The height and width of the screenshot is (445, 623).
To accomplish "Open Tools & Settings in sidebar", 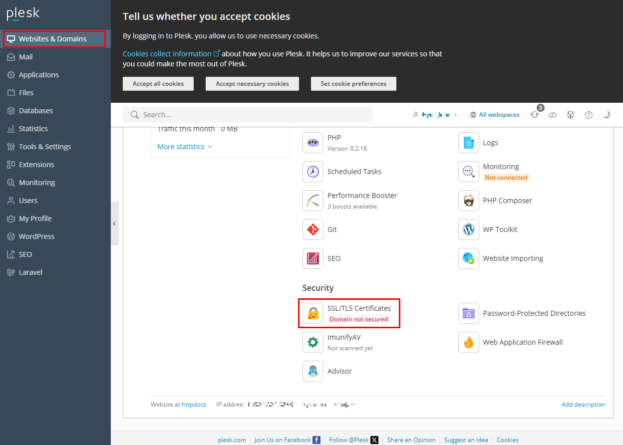I will click(55, 147).
